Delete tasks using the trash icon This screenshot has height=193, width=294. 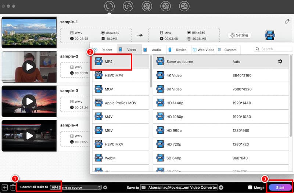(x=13, y=187)
